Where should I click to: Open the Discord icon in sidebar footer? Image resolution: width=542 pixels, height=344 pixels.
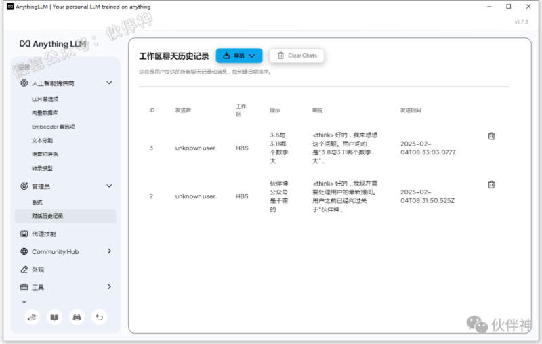click(77, 316)
